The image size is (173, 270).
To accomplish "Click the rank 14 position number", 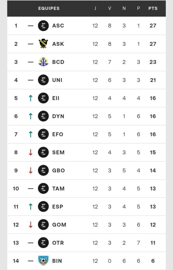I will click(x=16, y=261).
